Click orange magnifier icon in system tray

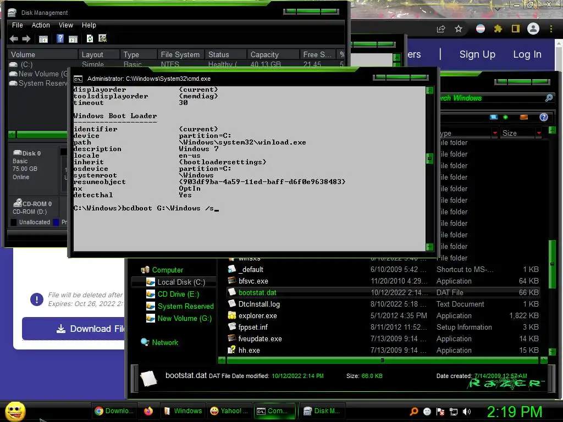(x=414, y=412)
